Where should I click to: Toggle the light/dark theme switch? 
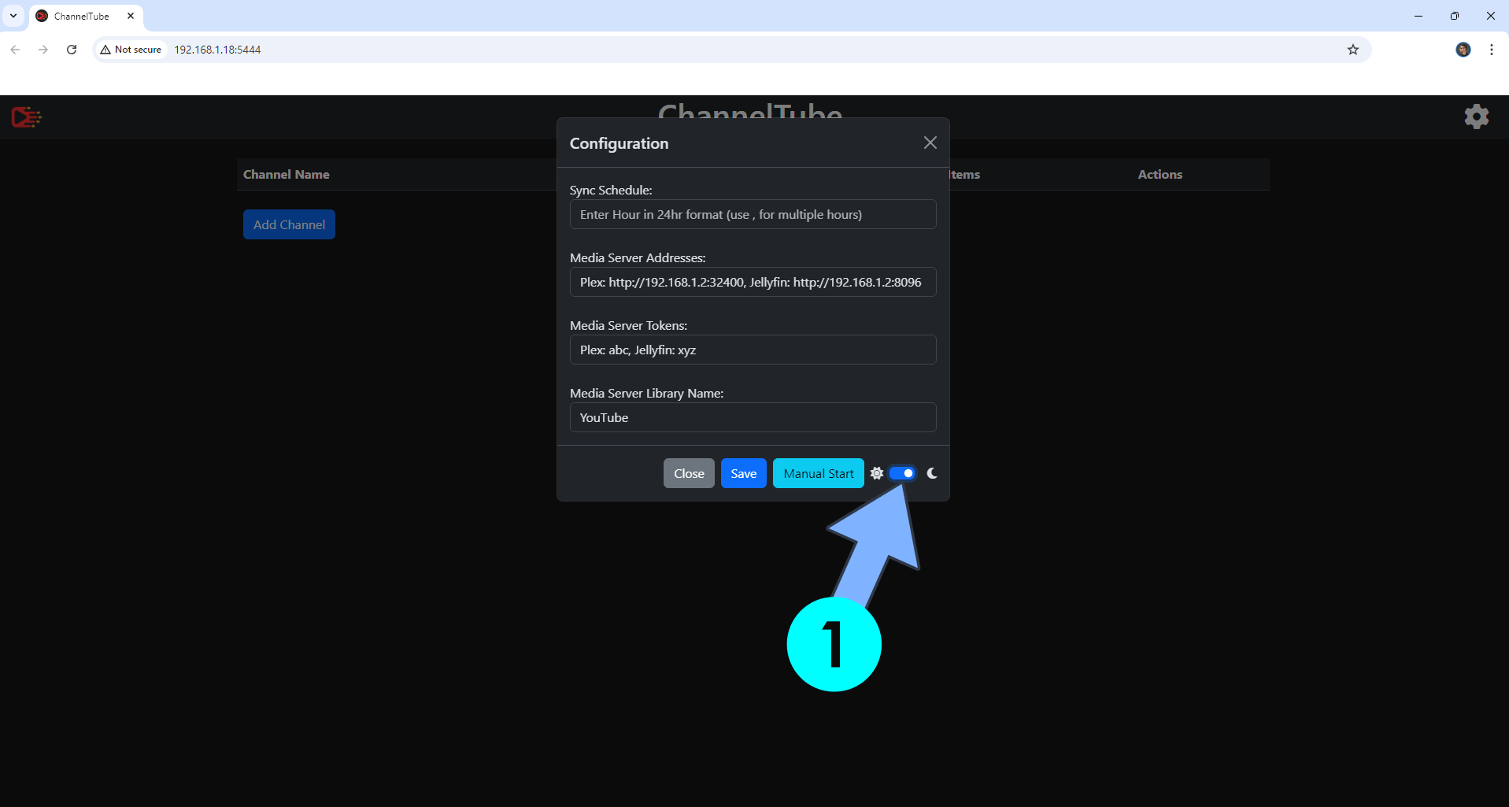[x=902, y=473]
